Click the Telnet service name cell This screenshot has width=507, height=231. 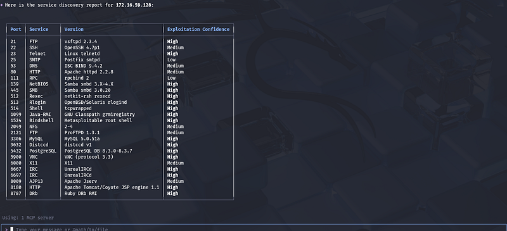click(37, 54)
